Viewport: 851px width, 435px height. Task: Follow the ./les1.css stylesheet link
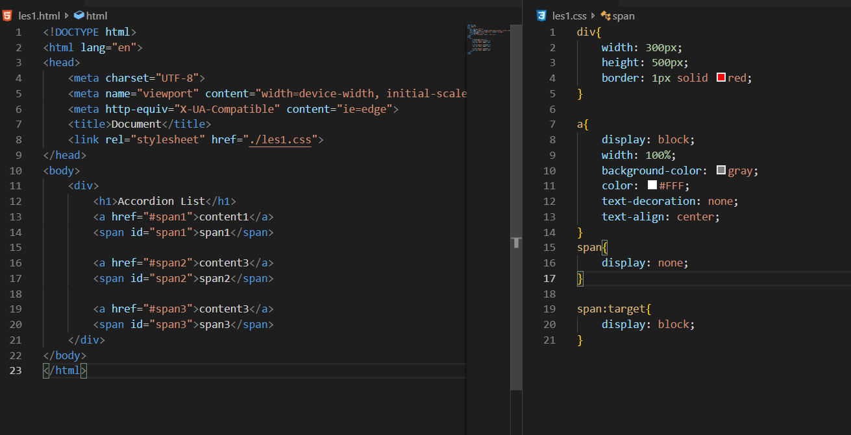point(280,139)
